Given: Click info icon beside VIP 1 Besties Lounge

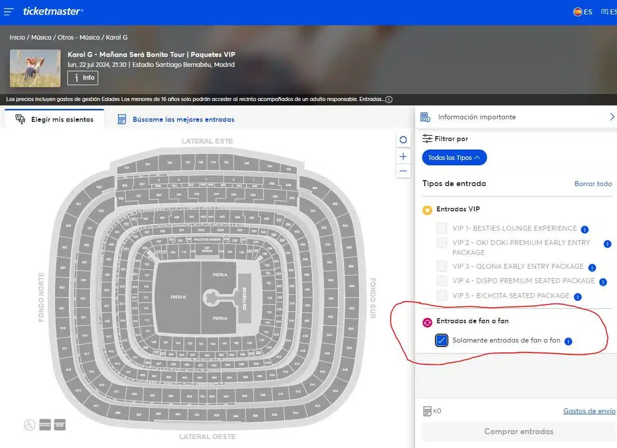Looking at the screenshot, I should (585, 230).
